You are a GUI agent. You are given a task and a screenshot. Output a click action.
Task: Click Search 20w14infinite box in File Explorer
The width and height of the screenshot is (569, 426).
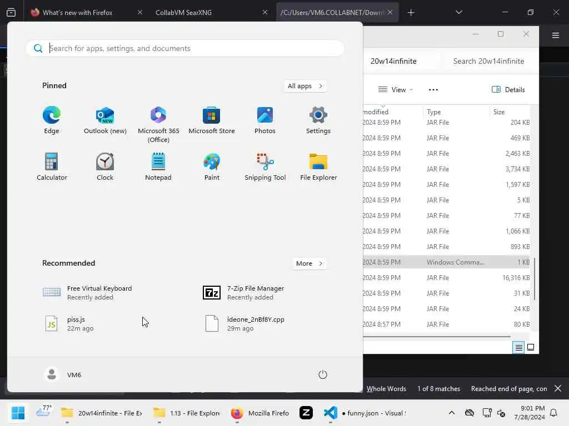[488, 61]
